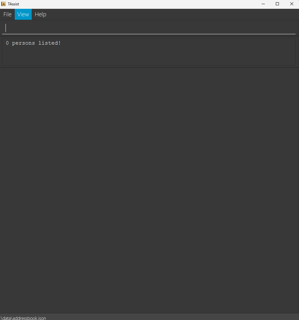Maximize the TAssist window
Viewport: 299px width, 320px height.
click(x=277, y=4)
